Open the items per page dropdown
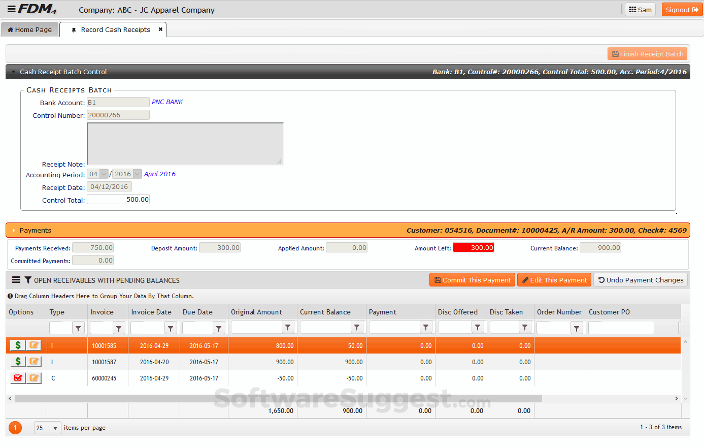The width and height of the screenshot is (704, 448). [x=47, y=428]
